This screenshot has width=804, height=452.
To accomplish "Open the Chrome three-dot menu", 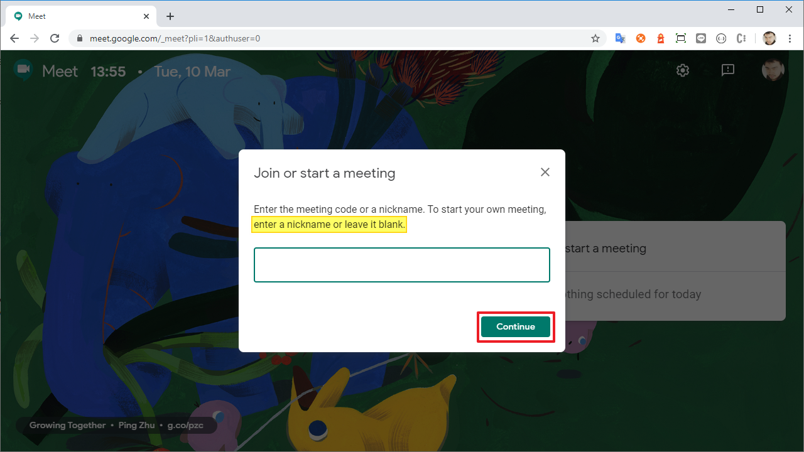I will point(789,38).
